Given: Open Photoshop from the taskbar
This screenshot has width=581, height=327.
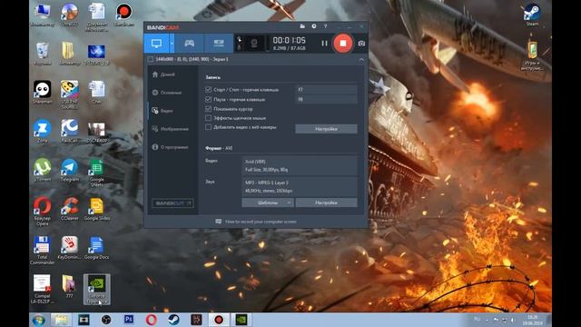Looking at the screenshot, I should click(x=129, y=320).
